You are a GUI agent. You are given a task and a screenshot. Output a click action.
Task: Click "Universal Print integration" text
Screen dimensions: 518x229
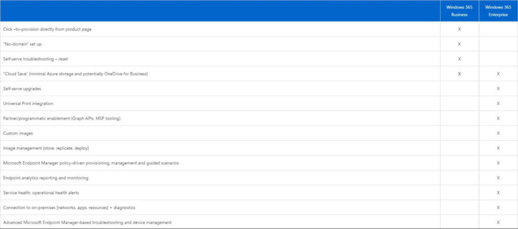click(28, 103)
